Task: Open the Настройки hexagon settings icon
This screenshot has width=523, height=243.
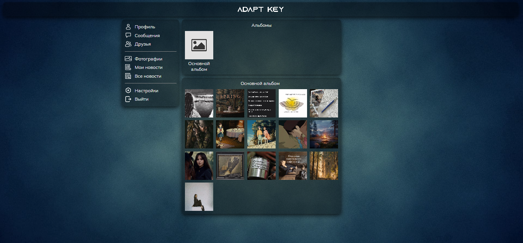Action: (128, 91)
